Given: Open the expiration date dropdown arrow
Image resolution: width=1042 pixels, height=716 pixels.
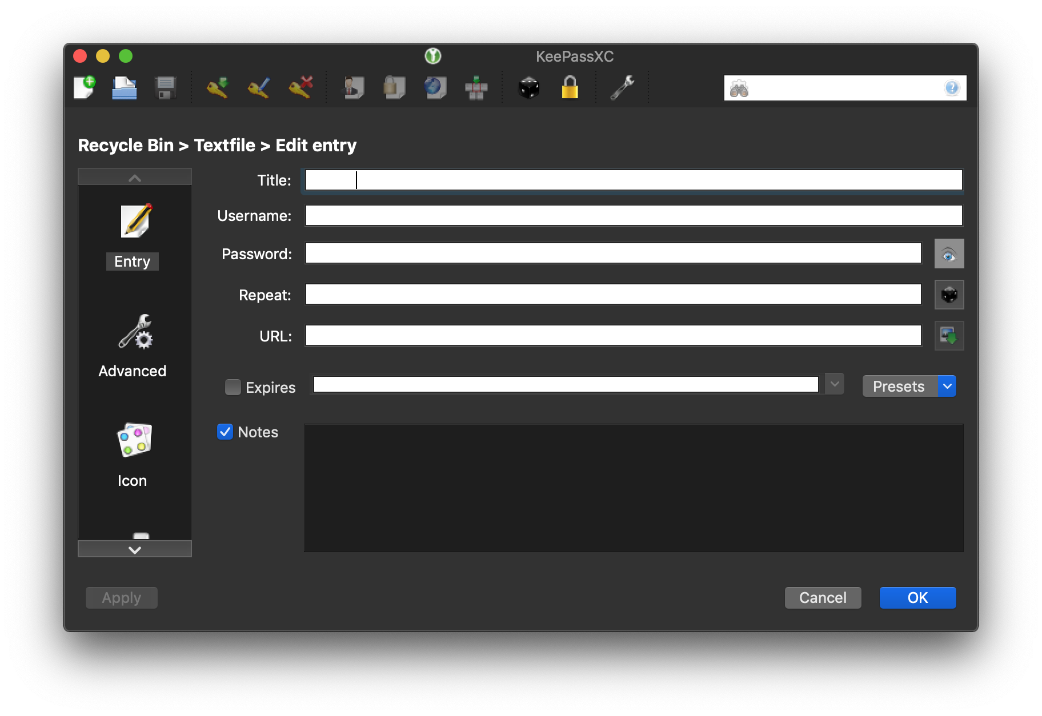Looking at the screenshot, I should 835,384.
